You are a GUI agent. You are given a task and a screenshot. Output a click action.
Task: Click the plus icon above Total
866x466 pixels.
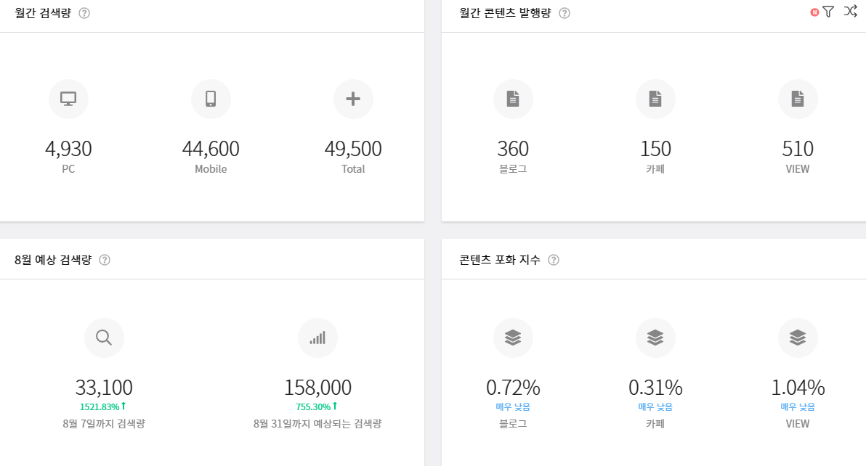coord(353,99)
